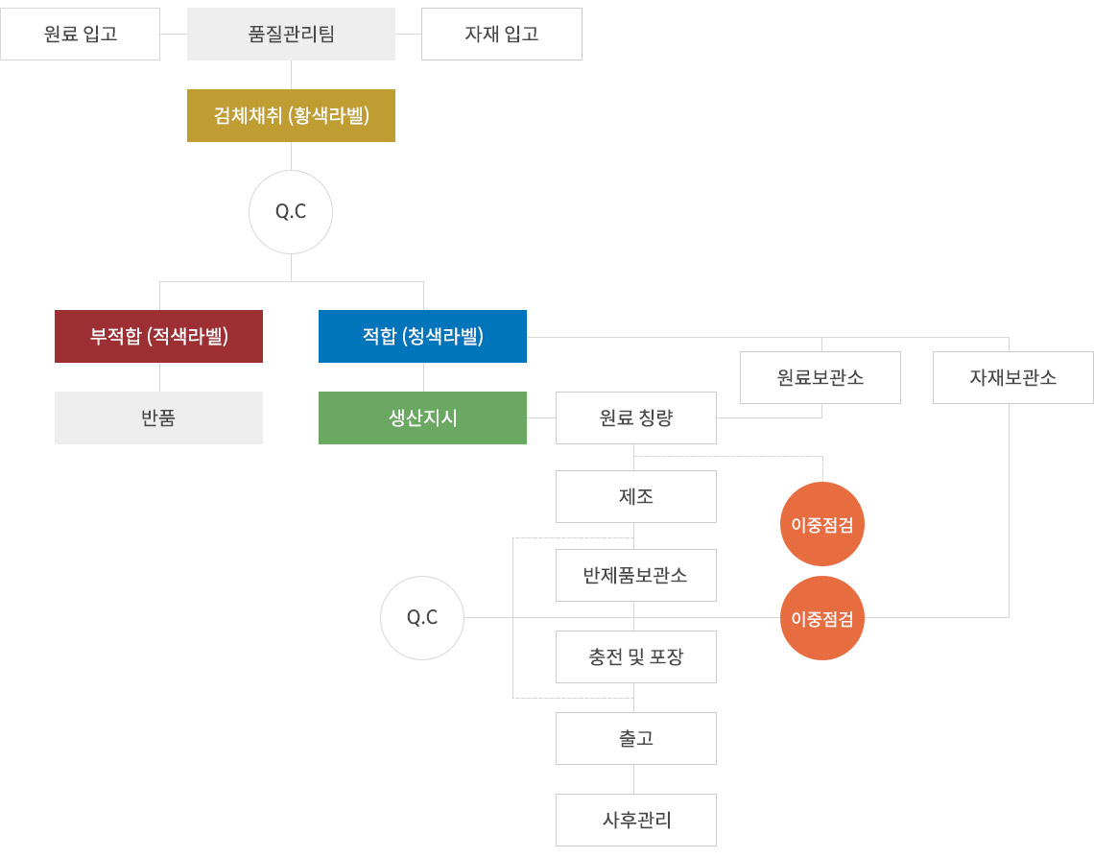Select the red 부적합 (적색라벨) box
This screenshot has width=1094, height=858.
(x=158, y=337)
